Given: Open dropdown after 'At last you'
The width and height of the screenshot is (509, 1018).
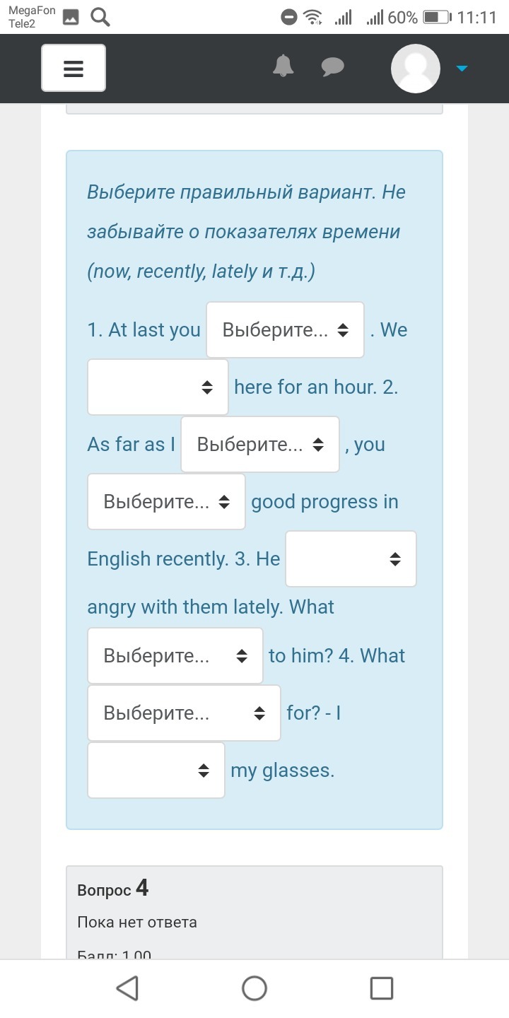Looking at the screenshot, I should click(285, 330).
